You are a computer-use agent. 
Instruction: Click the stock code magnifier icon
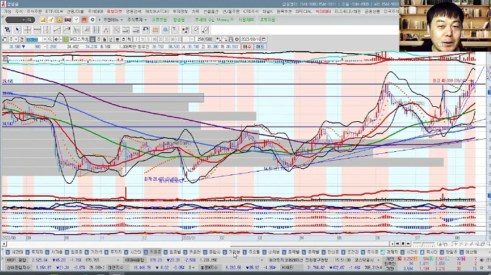(x=50, y=39)
